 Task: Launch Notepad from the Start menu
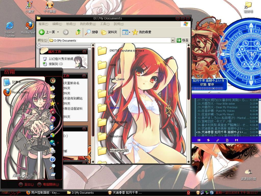13,82
